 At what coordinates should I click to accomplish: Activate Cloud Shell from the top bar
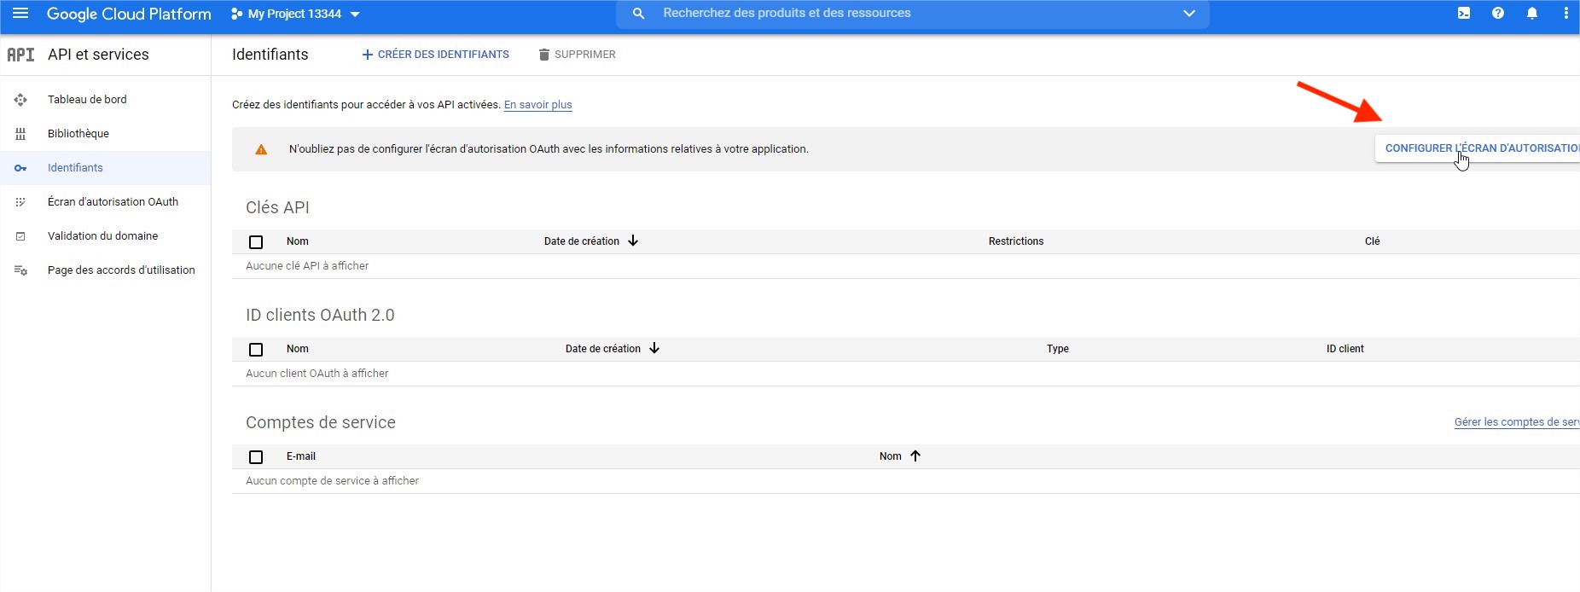(1464, 14)
